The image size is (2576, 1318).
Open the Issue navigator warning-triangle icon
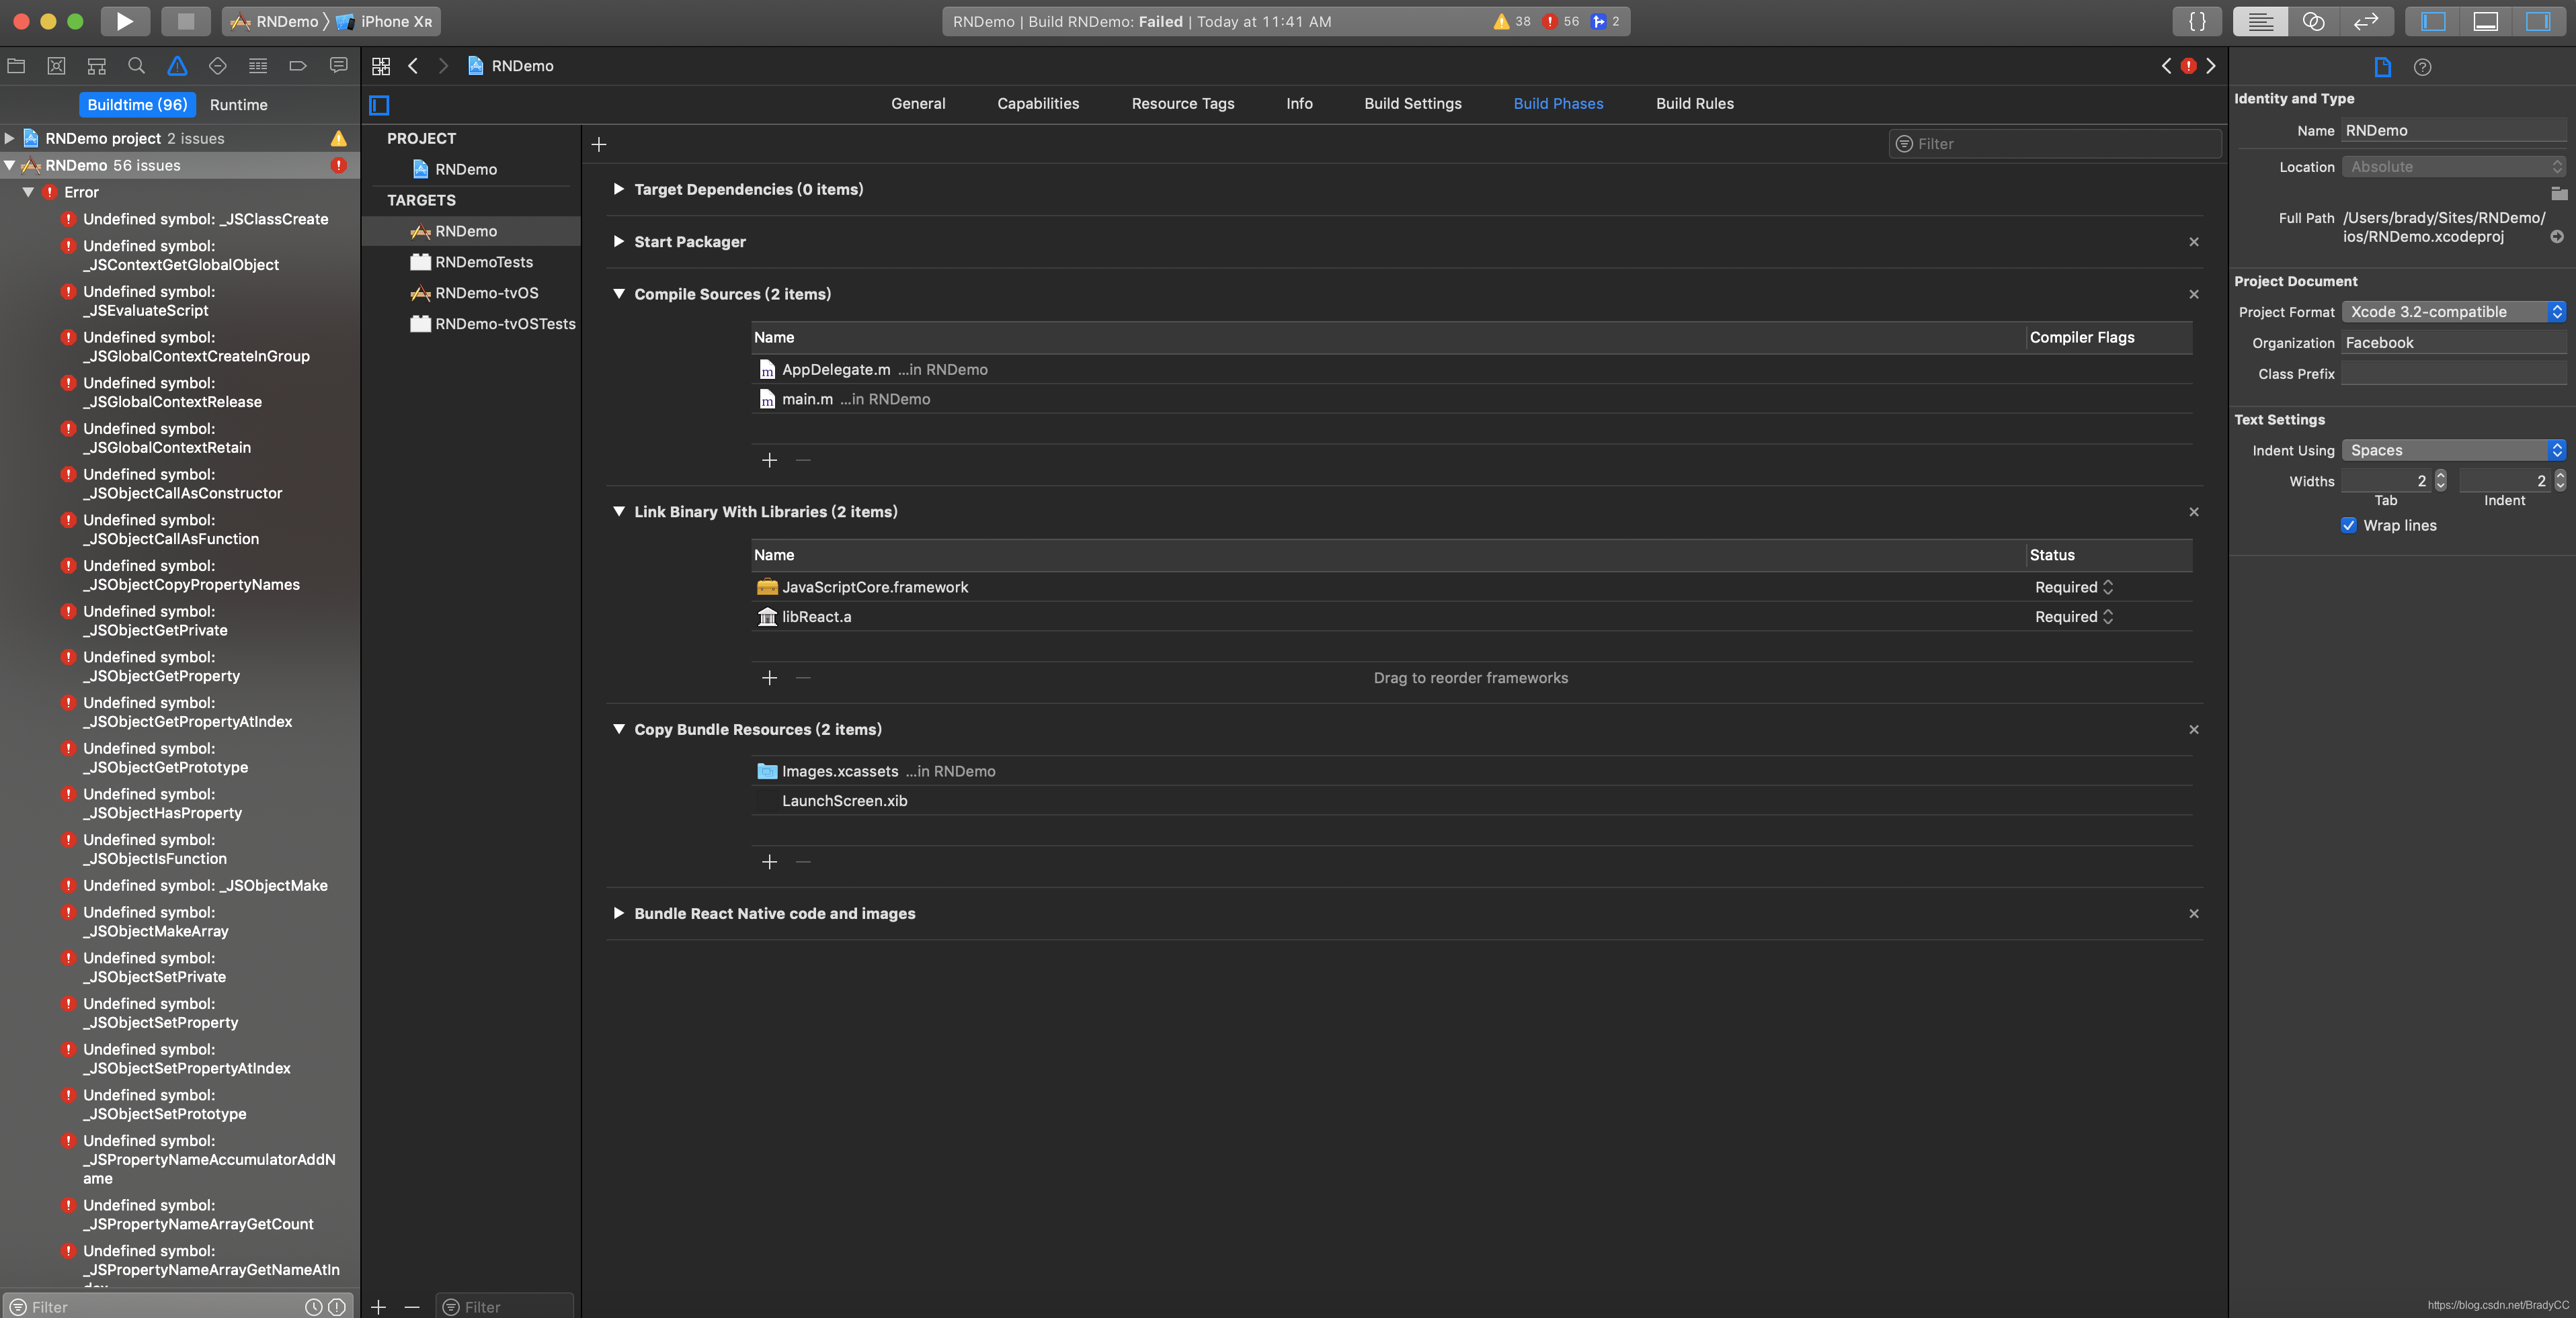tap(177, 66)
